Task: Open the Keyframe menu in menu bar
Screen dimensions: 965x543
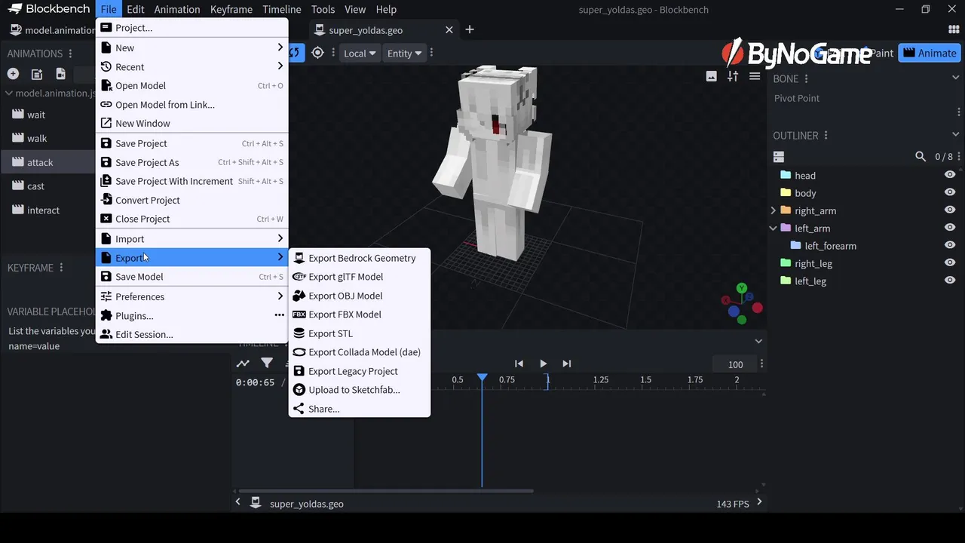Action: (231, 9)
